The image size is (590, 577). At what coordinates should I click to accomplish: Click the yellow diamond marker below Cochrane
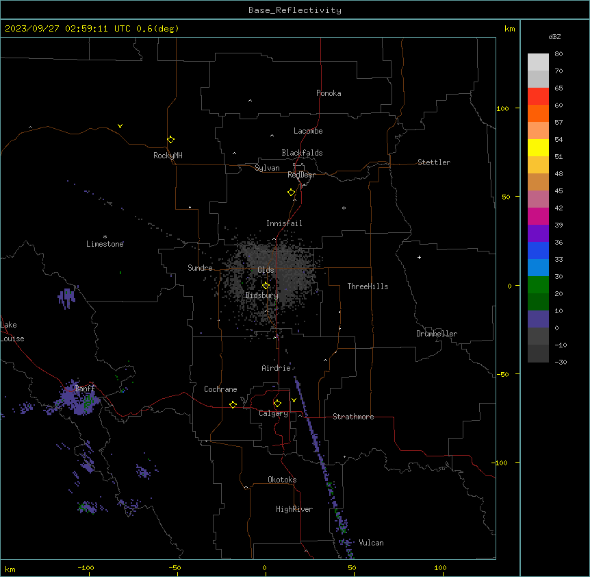(233, 404)
